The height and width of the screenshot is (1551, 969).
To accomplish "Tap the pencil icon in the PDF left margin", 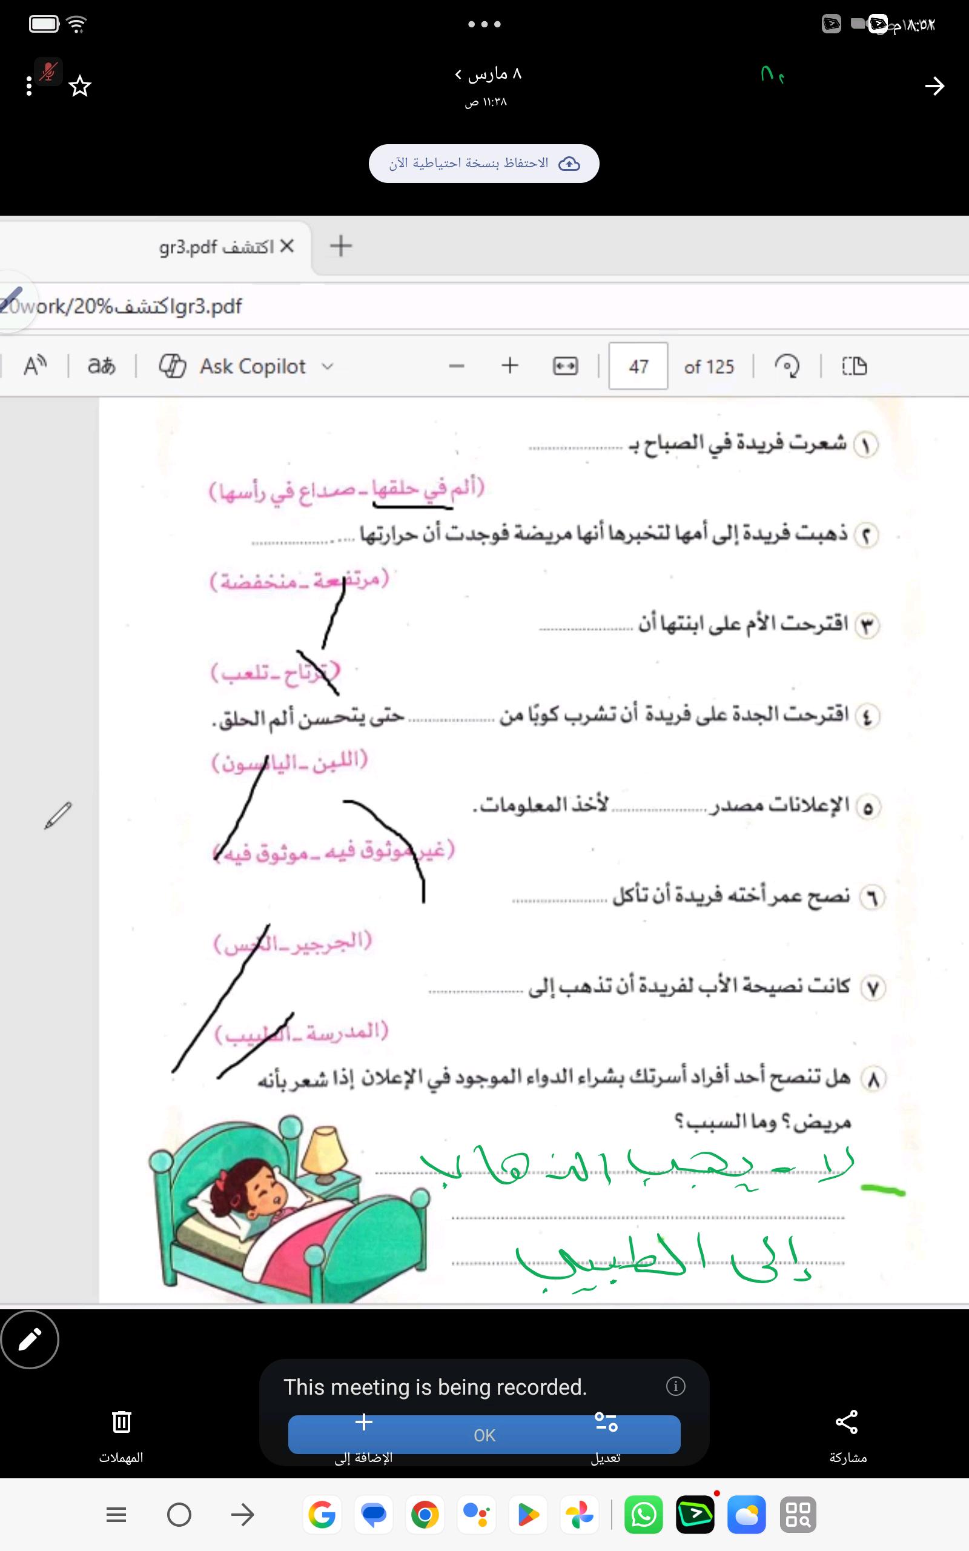I will [58, 815].
